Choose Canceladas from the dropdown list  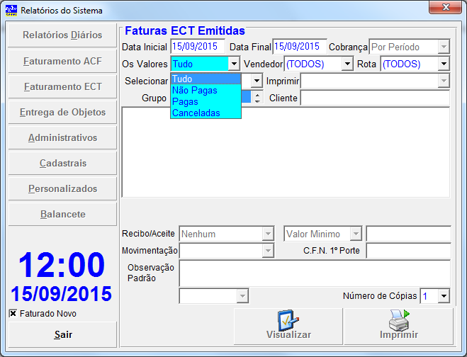coord(206,113)
